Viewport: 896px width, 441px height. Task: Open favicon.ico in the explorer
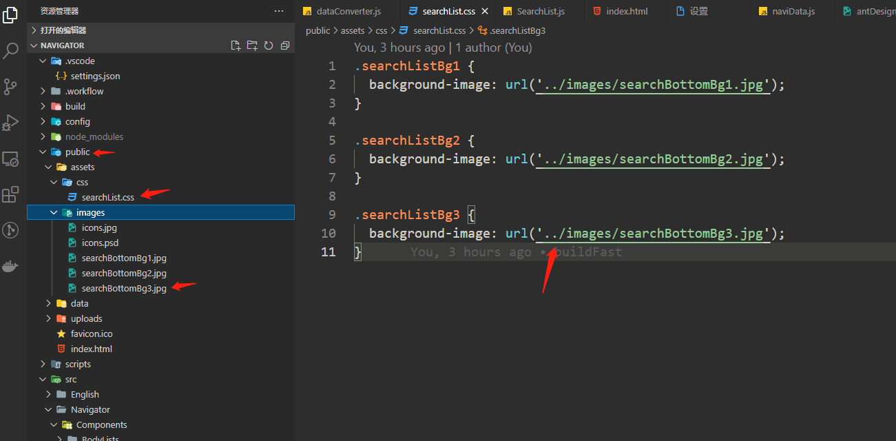click(92, 334)
